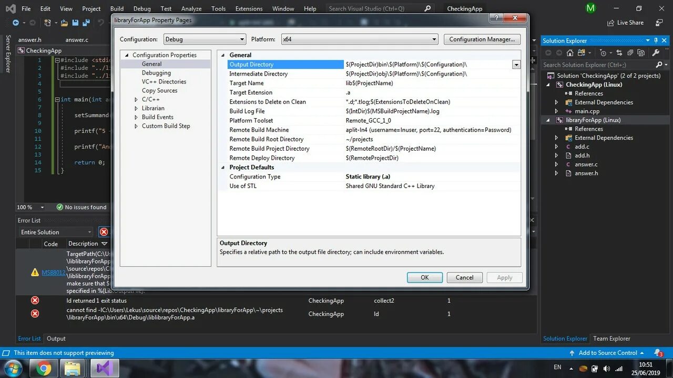Expand main.cpp in Solution Explorer
This screenshot has height=378, width=673.
coord(557,111)
